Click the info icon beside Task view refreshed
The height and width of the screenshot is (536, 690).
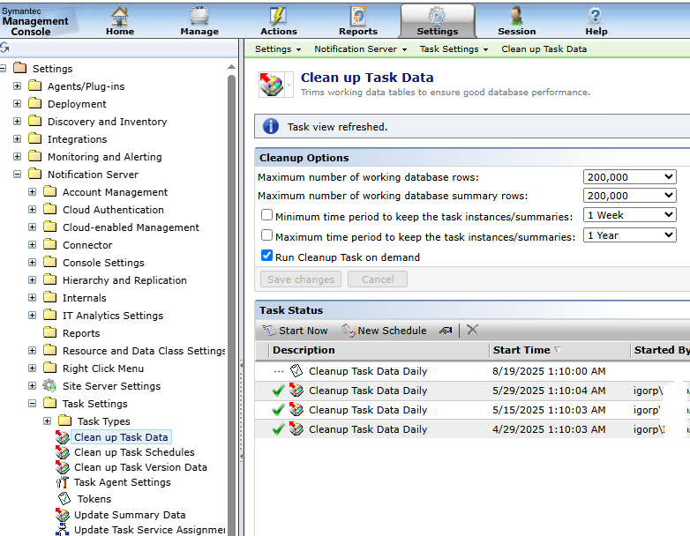click(x=271, y=127)
